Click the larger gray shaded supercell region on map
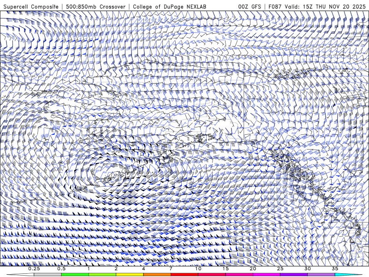The width and height of the screenshot is (369, 277). [x=128, y=199]
